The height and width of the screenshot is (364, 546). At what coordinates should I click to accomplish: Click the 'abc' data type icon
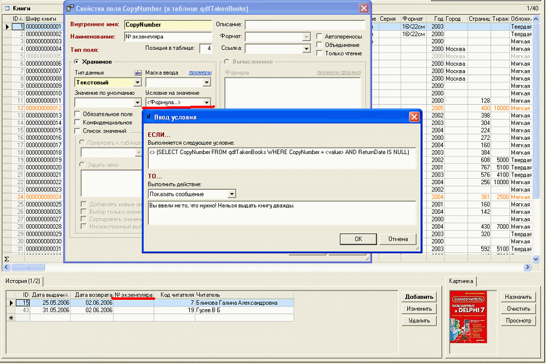click(x=138, y=73)
